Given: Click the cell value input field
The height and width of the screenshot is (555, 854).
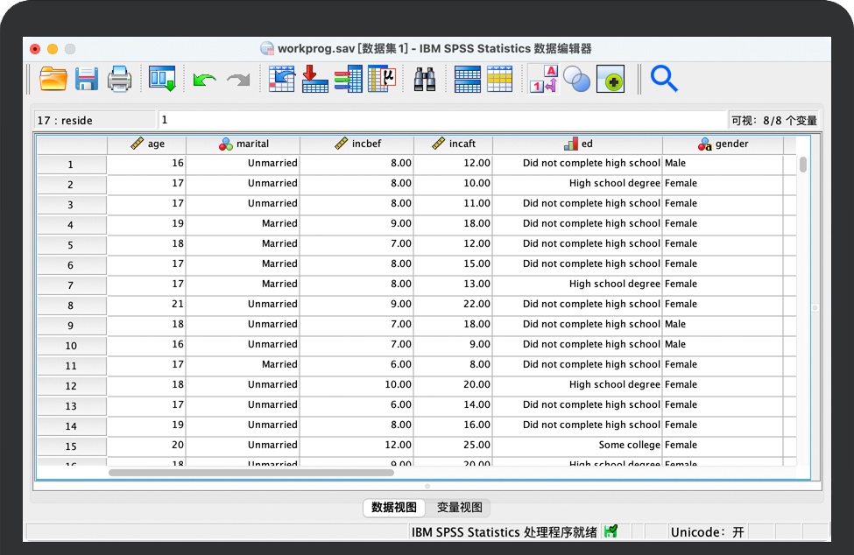Looking at the screenshot, I should click(x=442, y=120).
